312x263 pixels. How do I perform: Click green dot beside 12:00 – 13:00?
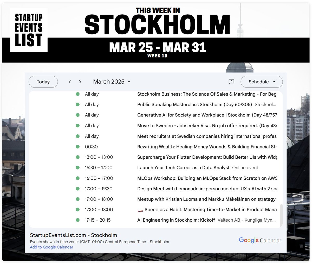[x=77, y=157]
